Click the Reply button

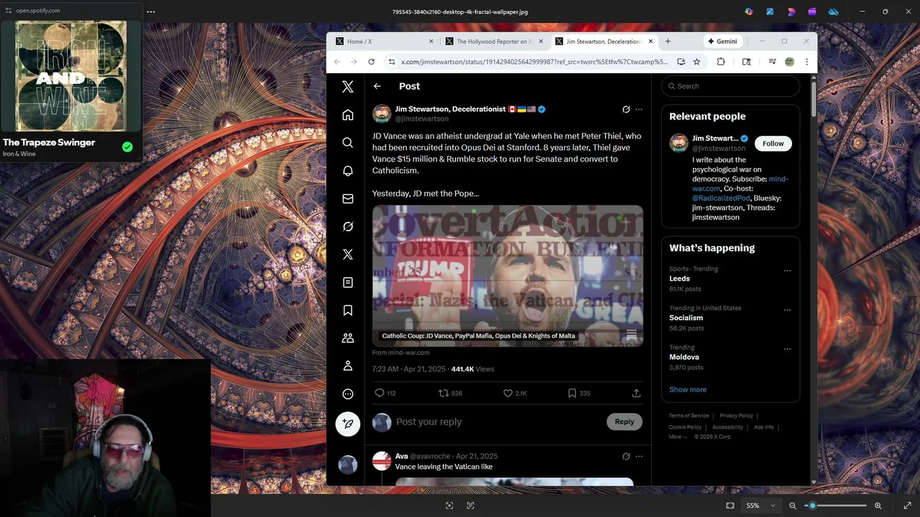(x=625, y=421)
